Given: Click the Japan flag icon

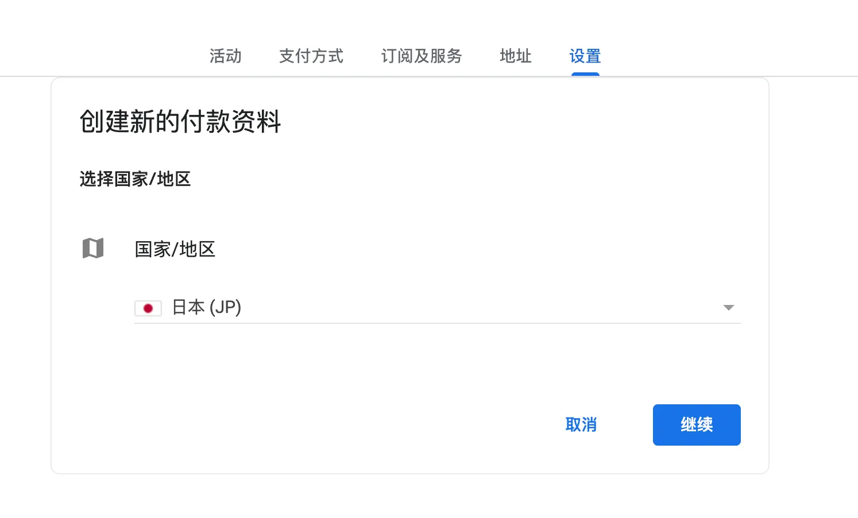Looking at the screenshot, I should (148, 308).
